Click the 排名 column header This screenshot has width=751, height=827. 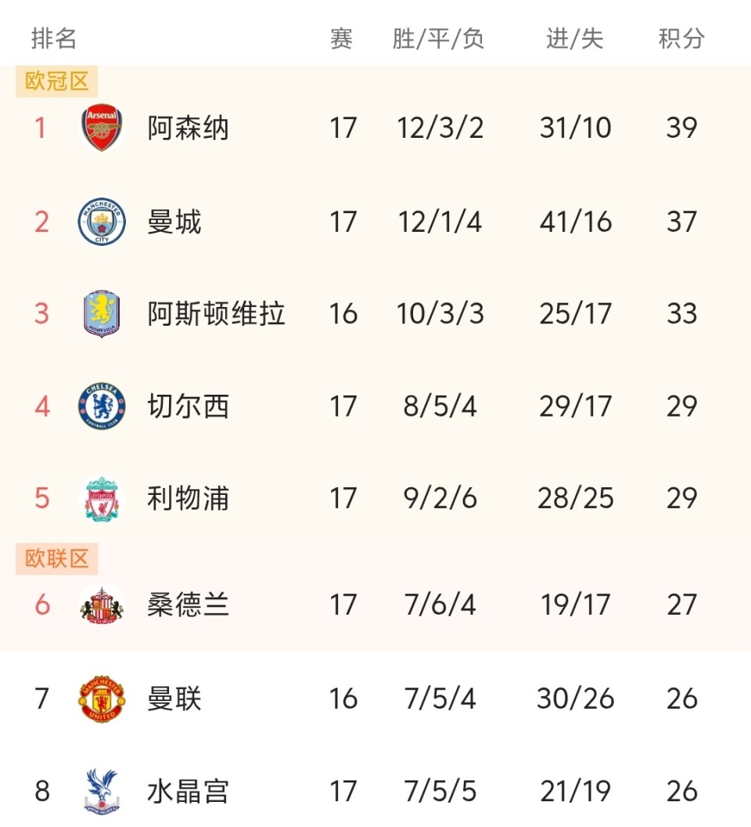coord(54,38)
